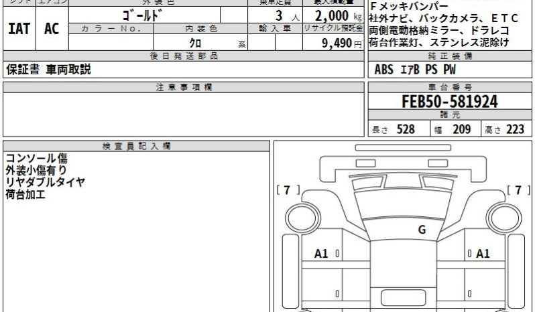Select the リヤダブルタイヤ inspector note
The image size is (535, 312).
[x=45, y=182]
